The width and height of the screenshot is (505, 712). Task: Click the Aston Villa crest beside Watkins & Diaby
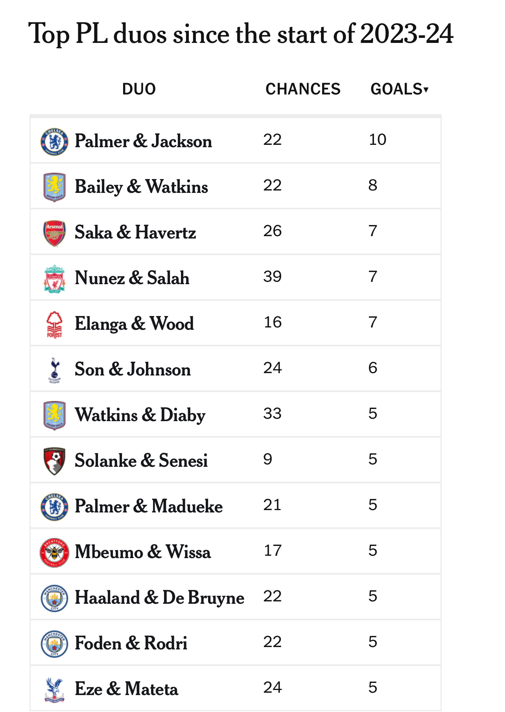(x=54, y=416)
